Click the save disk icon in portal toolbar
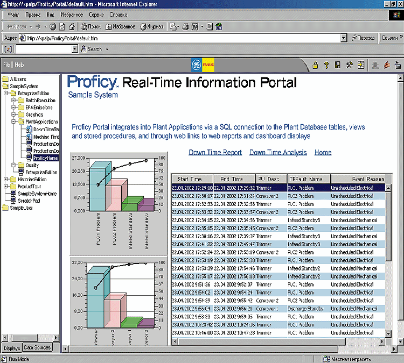The height and width of the screenshot is (363, 404). (338, 65)
